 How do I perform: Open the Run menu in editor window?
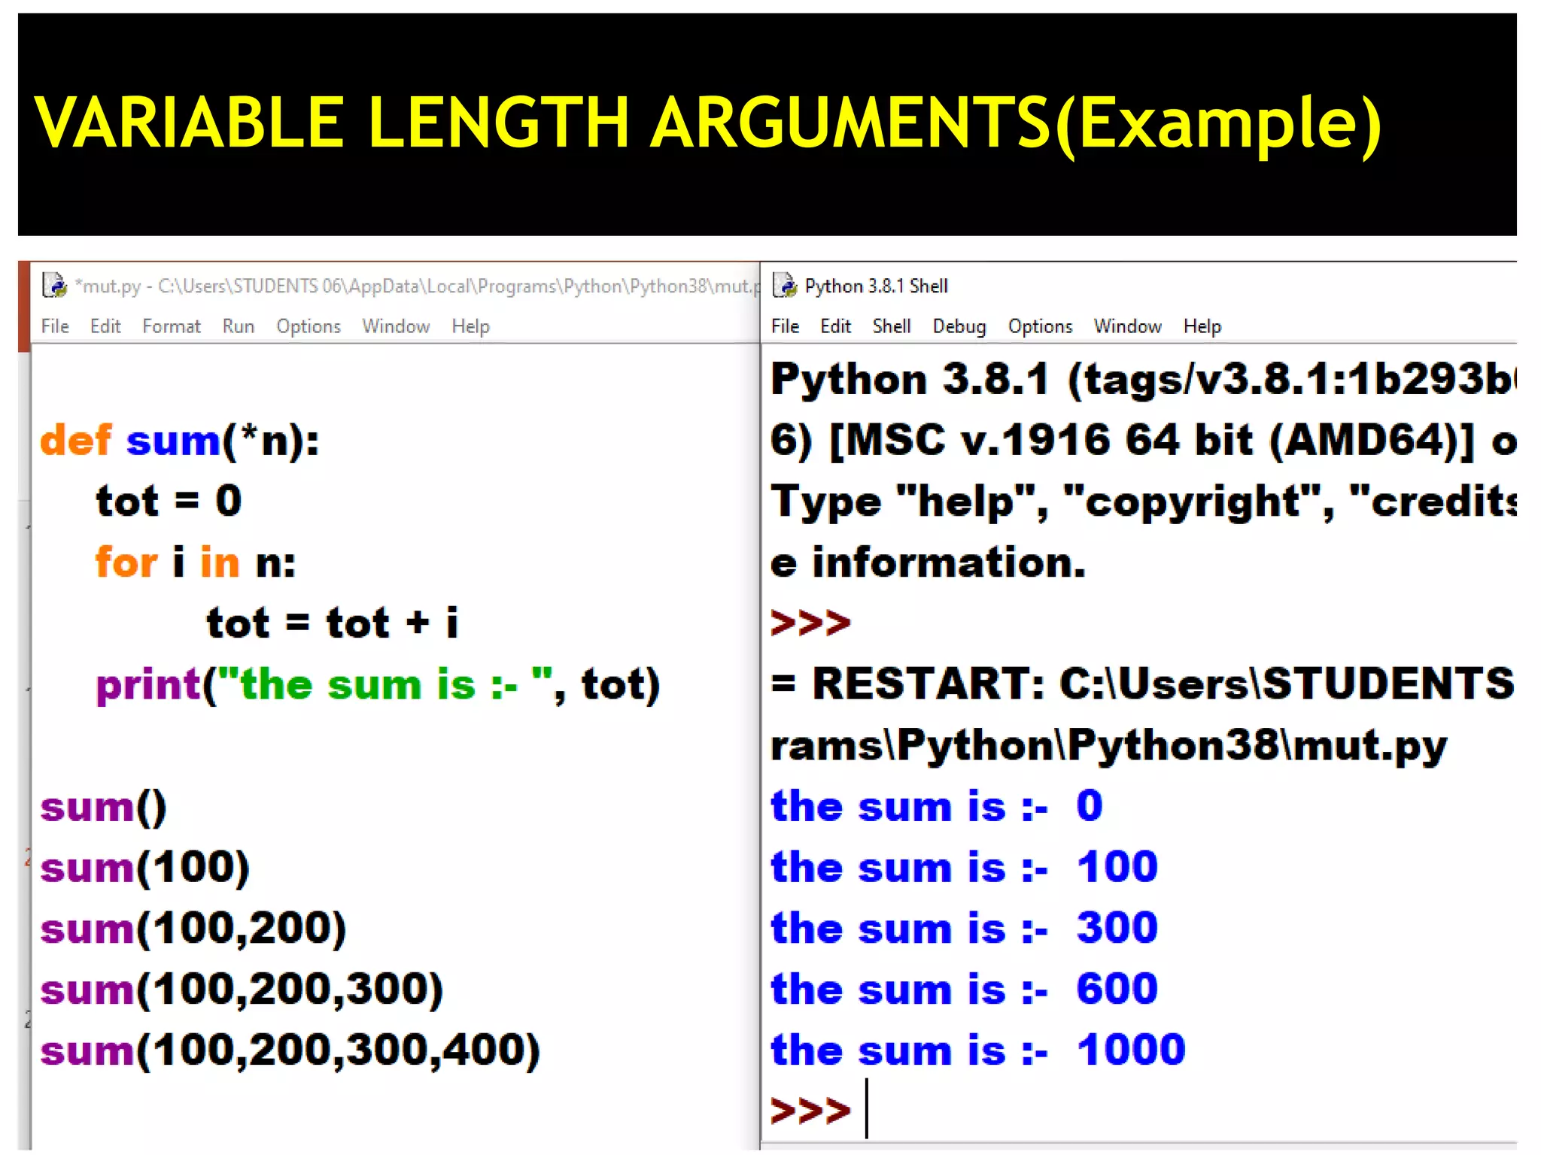[239, 326]
